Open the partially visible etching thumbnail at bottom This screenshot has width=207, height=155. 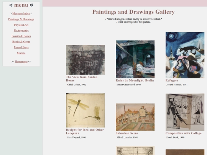click(x=135, y=150)
